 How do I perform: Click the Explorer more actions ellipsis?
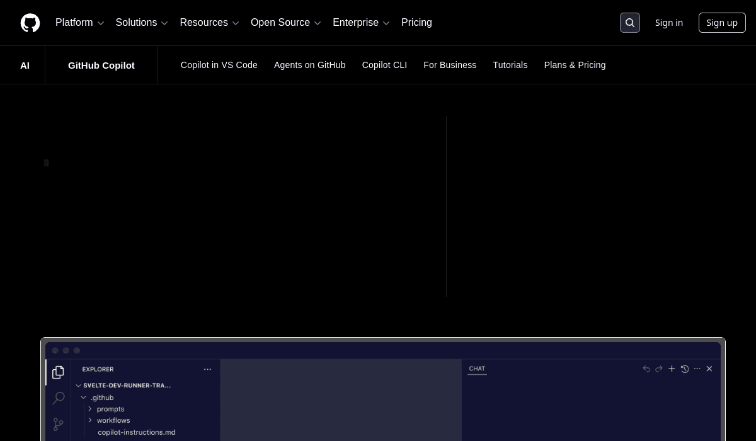click(x=208, y=369)
